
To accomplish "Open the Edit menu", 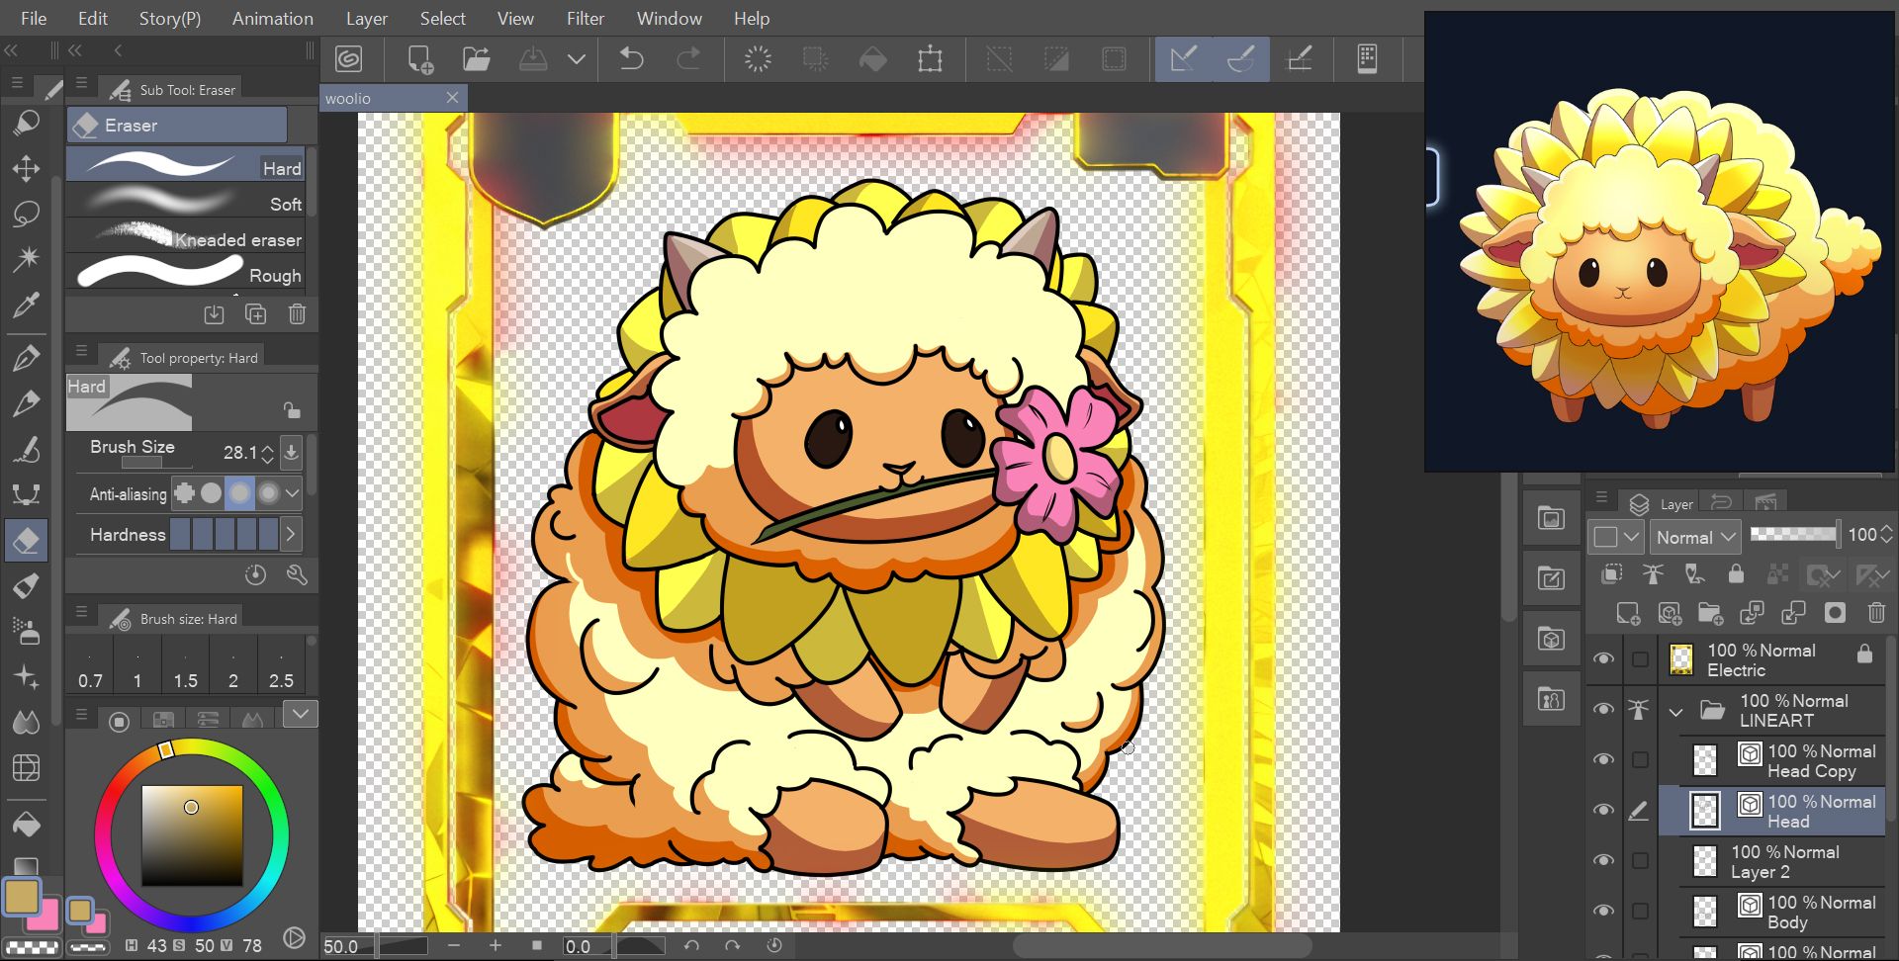I will tap(93, 18).
